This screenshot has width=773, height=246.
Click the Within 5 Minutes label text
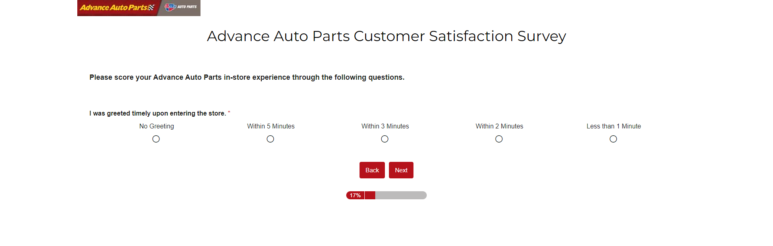click(x=271, y=126)
